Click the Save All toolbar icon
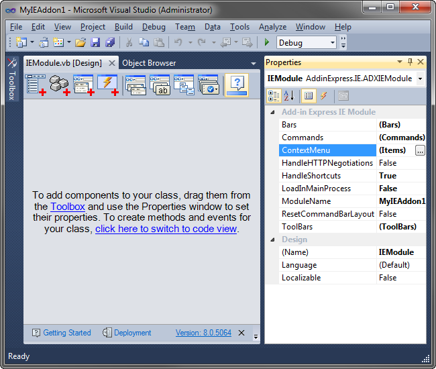The image size is (436, 369). (x=109, y=42)
